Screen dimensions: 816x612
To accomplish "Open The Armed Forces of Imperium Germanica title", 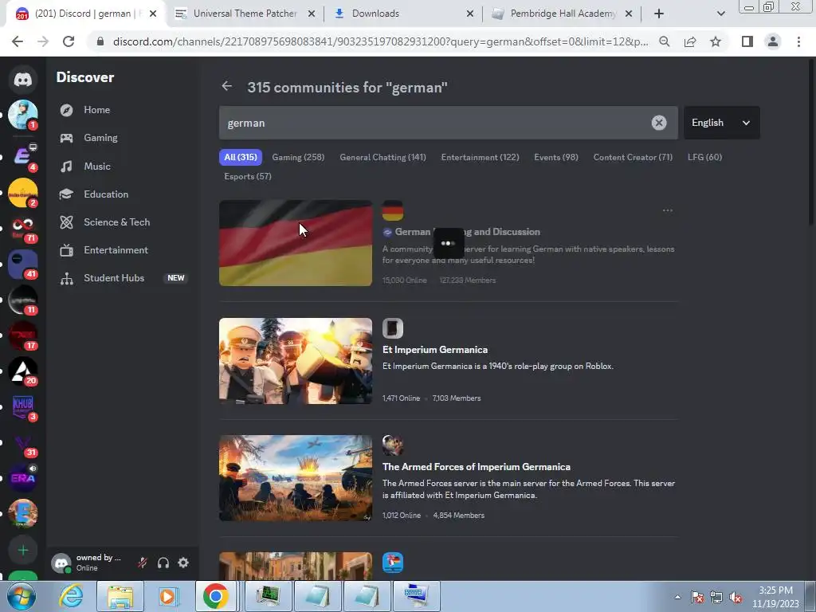I will [477, 467].
